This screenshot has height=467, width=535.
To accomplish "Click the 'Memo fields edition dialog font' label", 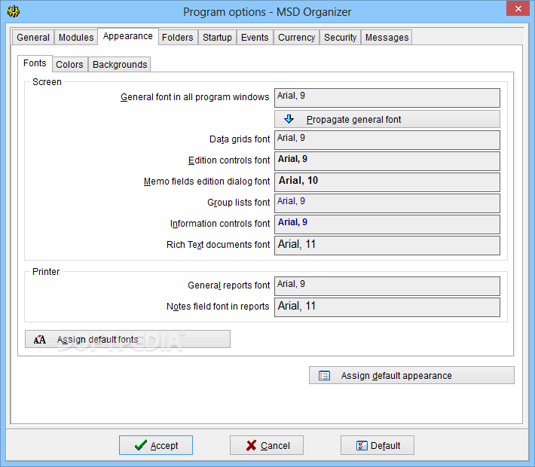I will [x=206, y=181].
